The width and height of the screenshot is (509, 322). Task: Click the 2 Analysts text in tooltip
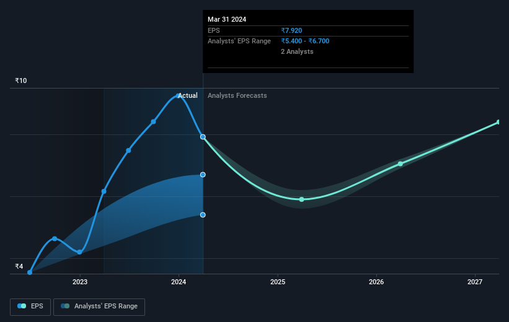point(297,51)
